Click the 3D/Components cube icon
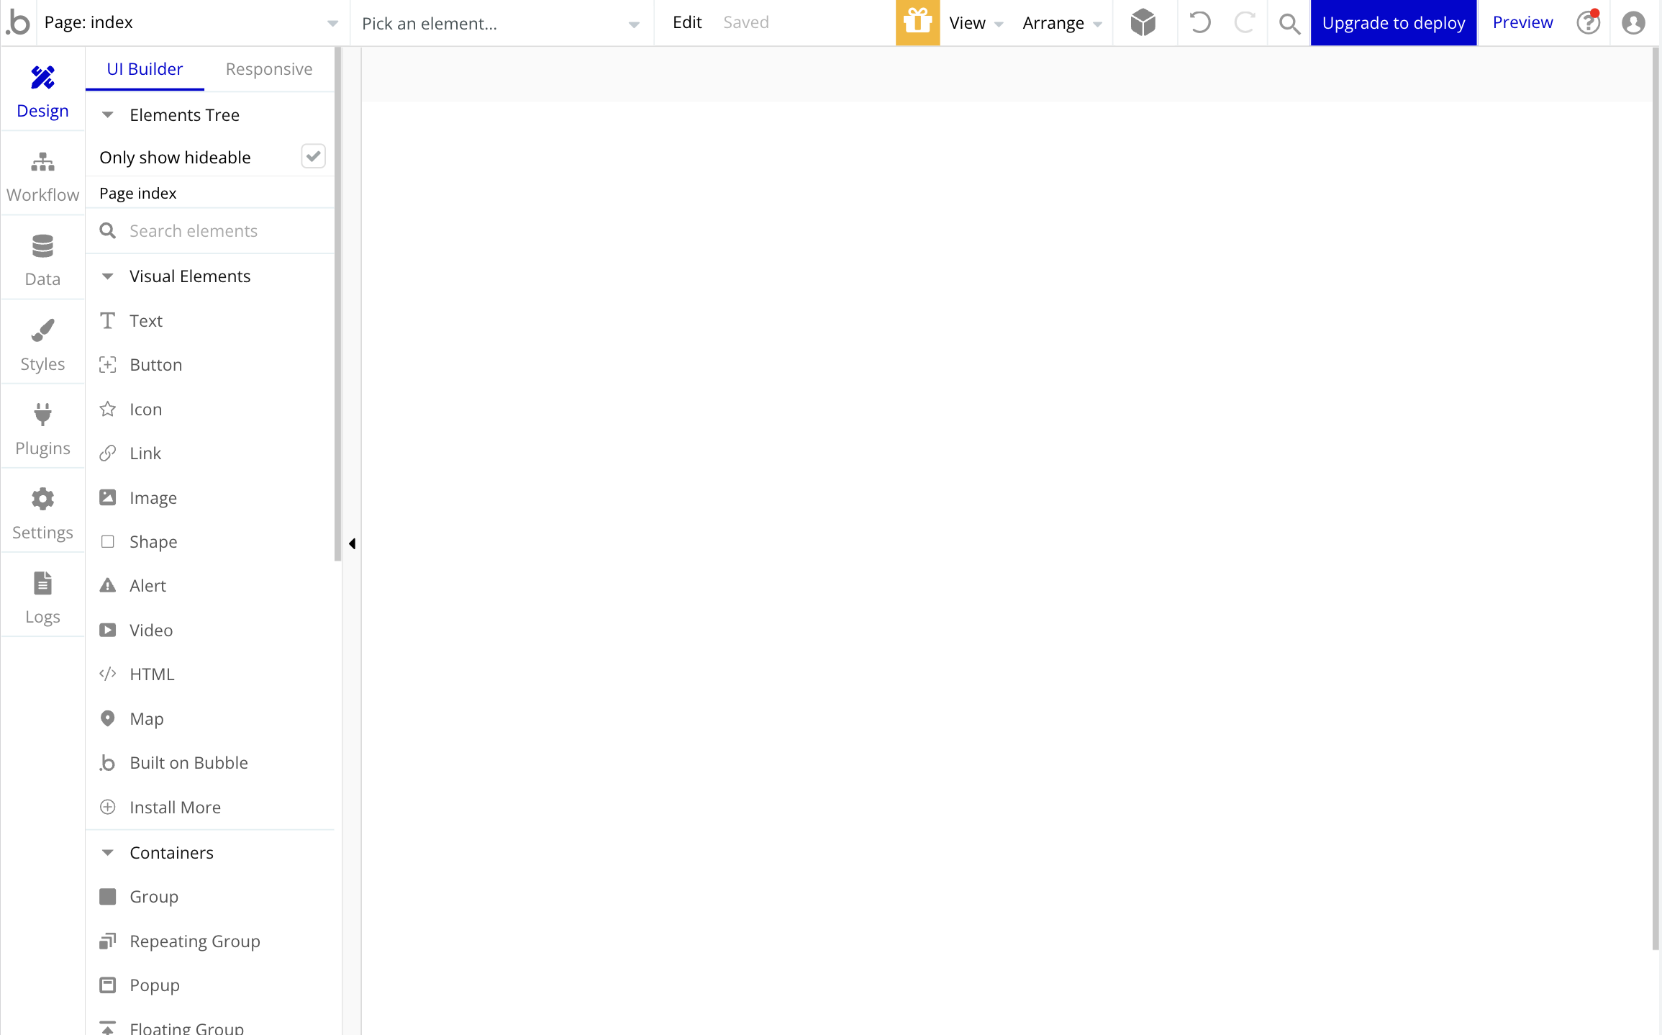The width and height of the screenshot is (1662, 1035). point(1141,22)
